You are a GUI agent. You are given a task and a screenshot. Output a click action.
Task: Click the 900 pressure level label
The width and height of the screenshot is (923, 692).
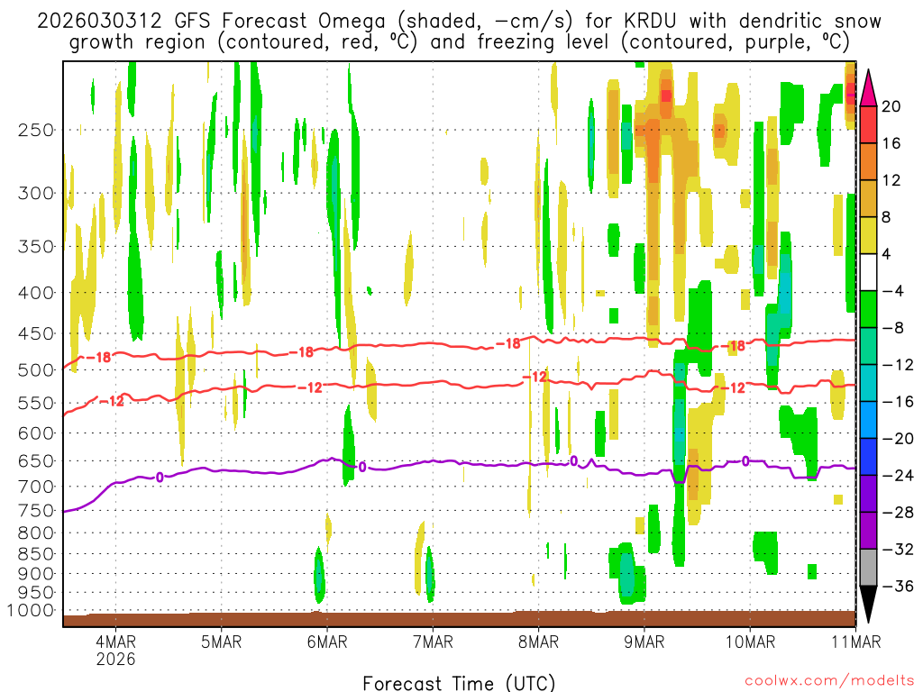(x=35, y=573)
